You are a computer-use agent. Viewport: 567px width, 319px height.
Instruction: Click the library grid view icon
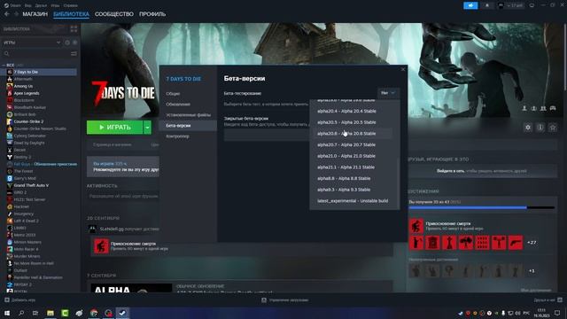[x=74, y=29]
